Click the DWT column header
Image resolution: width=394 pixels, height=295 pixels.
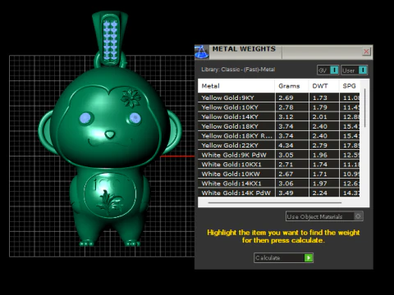[324, 86]
